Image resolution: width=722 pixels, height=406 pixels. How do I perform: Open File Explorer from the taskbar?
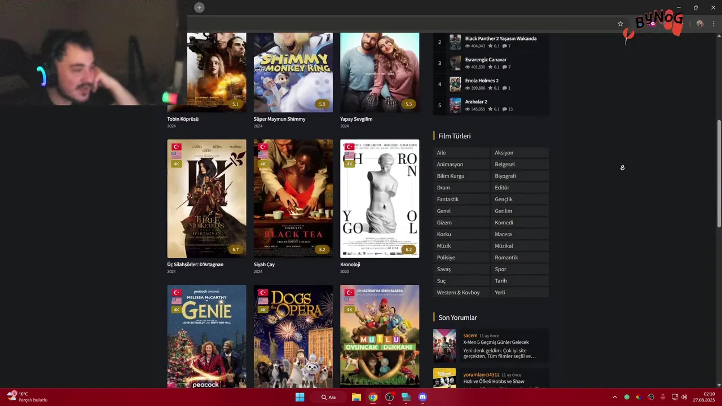[x=356, y=397]
